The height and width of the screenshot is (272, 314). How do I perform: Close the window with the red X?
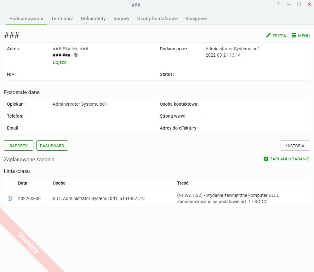tap(309, 4)
